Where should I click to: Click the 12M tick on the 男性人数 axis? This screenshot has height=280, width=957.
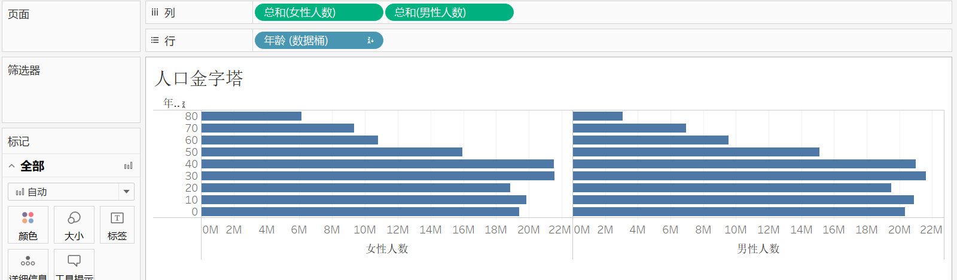769,230
